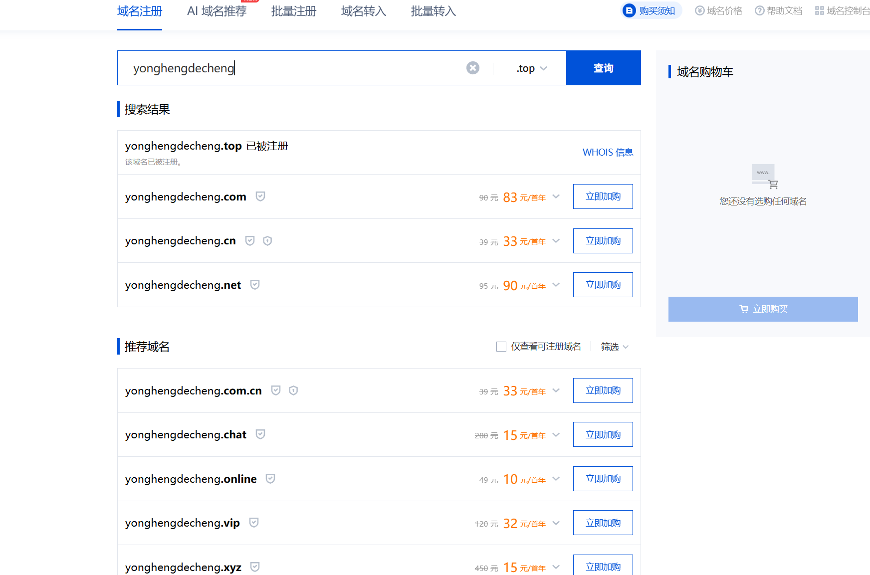Screen dimensions: 870x575
Task: Open the 批量注册 tab
Action: click(x=294, y=11)
